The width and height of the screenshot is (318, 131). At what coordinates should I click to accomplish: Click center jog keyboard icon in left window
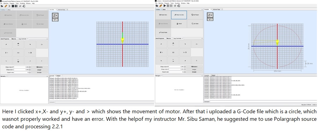coord(18,53)
